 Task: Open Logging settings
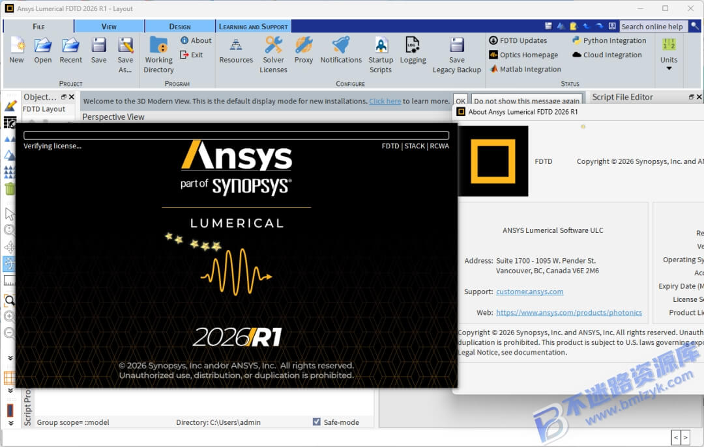click(x=413, y=50)
